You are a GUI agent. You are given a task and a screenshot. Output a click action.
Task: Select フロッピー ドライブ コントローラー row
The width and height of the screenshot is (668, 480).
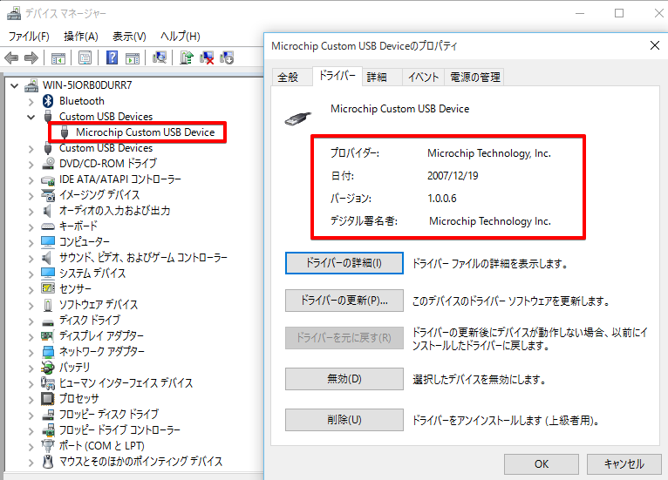(x=111, y=429)
